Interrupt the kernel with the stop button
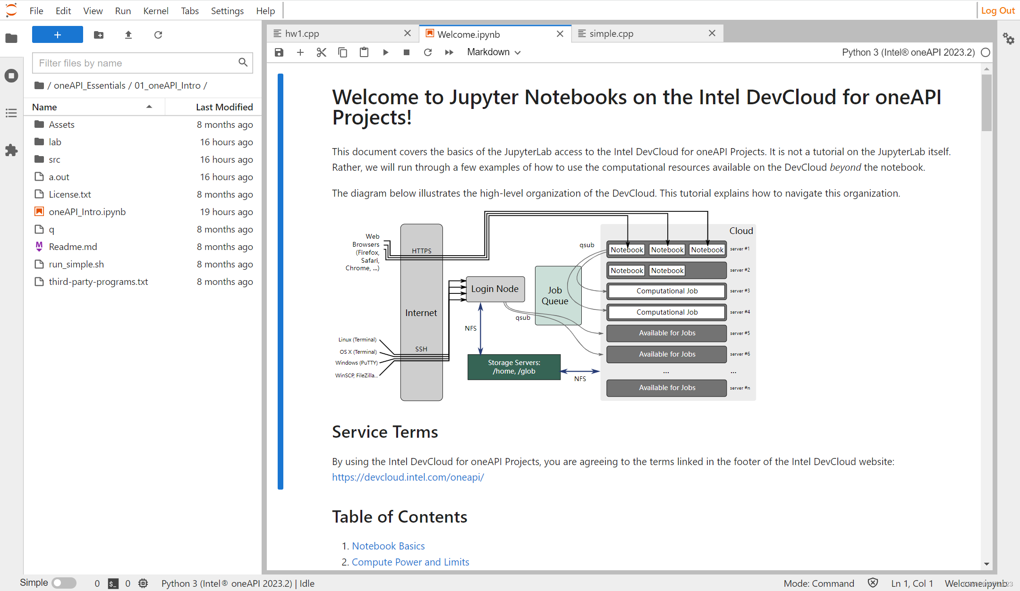Image resolution: width=1020 pixels, height=591 pixels. click(406, 52)
